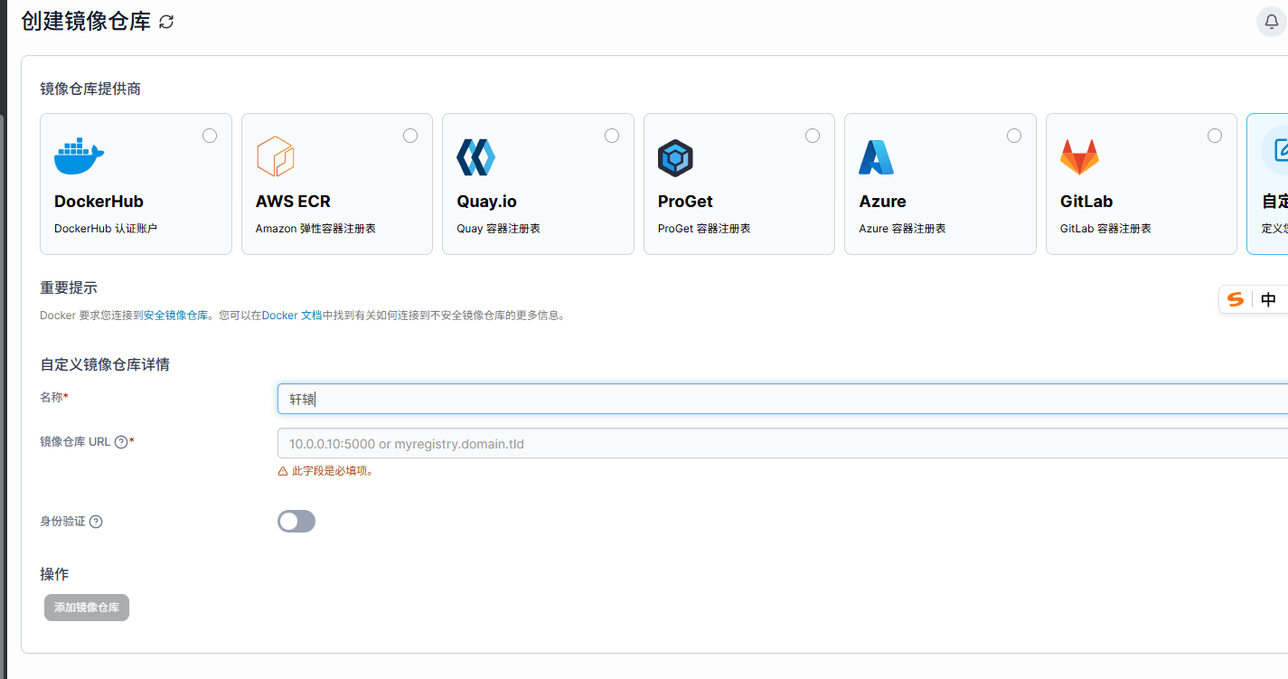The image size is (1288, 679).
Task: Click the custom registry edit icon
Action: pos(1279,151)
